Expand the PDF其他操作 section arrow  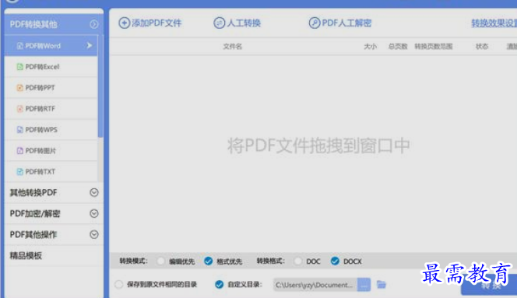pyautogui.click(x=94, y=234)
